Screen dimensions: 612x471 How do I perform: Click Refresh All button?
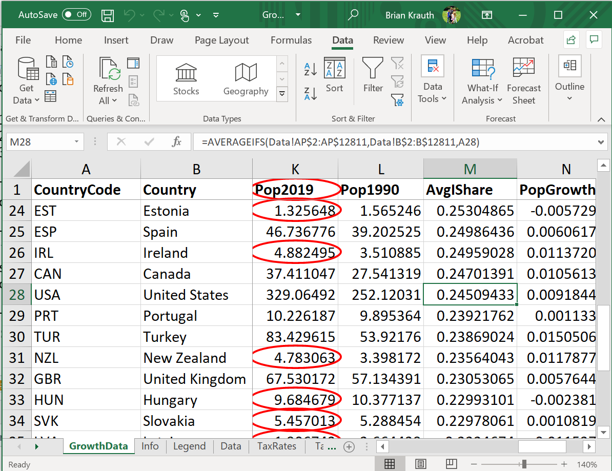point(108,81)
